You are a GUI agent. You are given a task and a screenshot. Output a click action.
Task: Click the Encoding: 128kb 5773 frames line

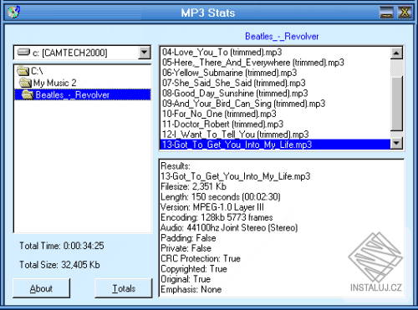217,217
